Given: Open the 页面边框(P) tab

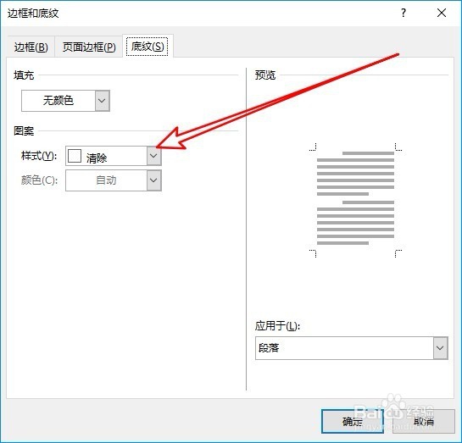Looking at the screenshot, I should click(x=89, y=47).
